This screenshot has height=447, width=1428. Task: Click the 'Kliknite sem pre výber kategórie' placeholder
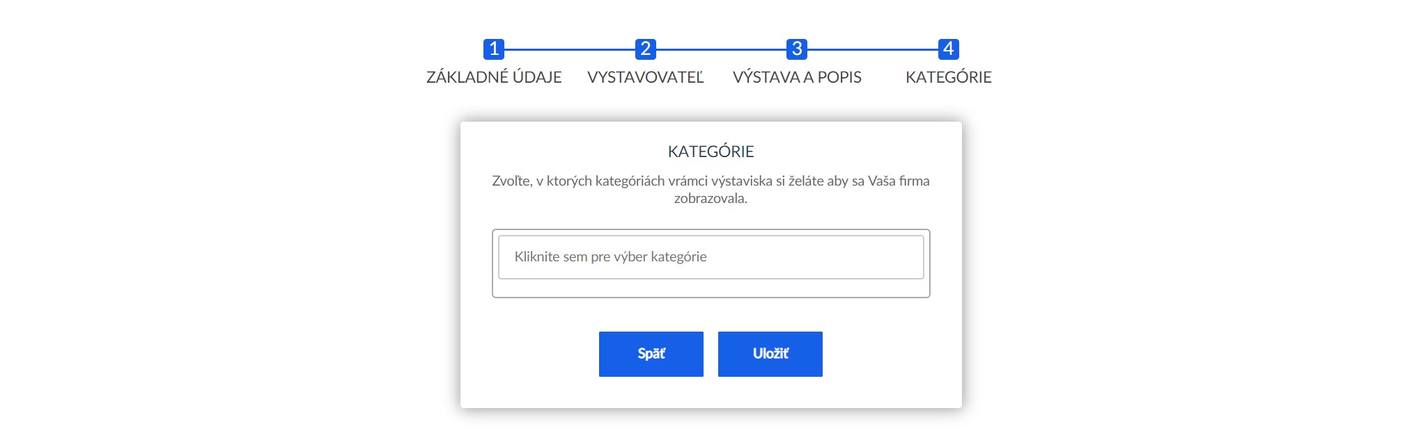pos(610,257)
